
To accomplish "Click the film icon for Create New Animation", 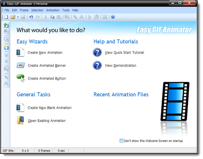I will [x=20, y=53].
